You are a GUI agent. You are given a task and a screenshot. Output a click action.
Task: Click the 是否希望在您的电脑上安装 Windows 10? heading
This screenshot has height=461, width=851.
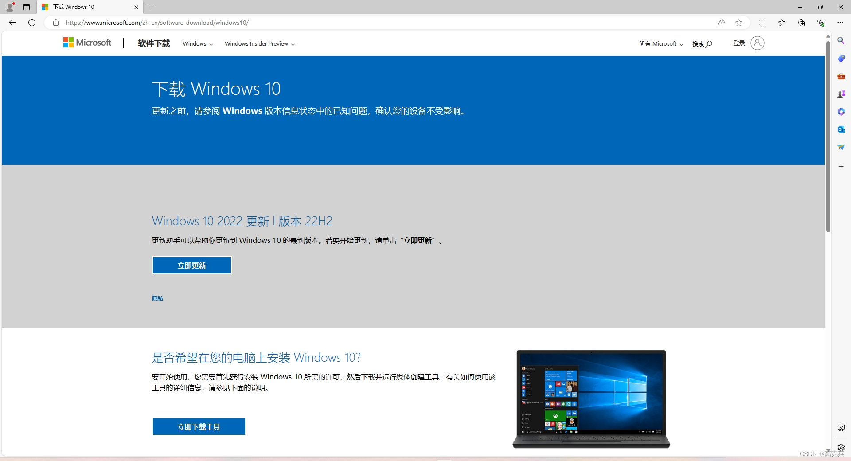[256, 357]
